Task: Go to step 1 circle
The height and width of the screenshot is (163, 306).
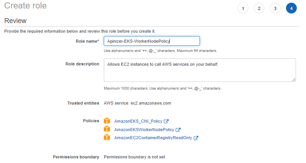Action: click(x=243, y=8)
